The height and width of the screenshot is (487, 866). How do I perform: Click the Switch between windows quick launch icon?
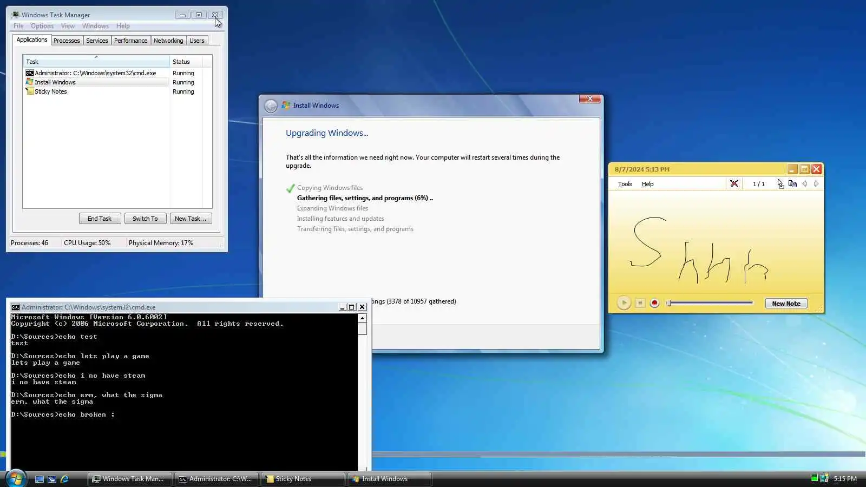(52, 479)
